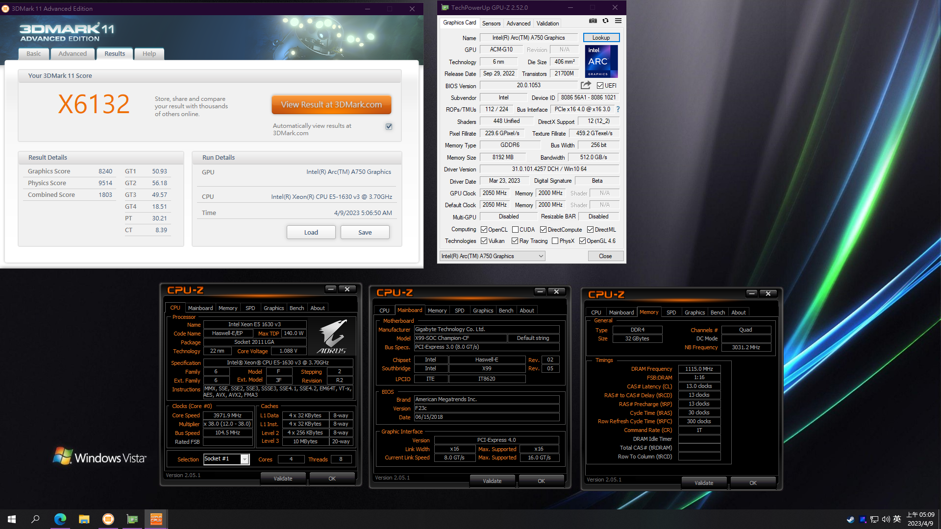Click OK in CPU-Z CPU window
941x529 pixels.
(x=332, y=479)
